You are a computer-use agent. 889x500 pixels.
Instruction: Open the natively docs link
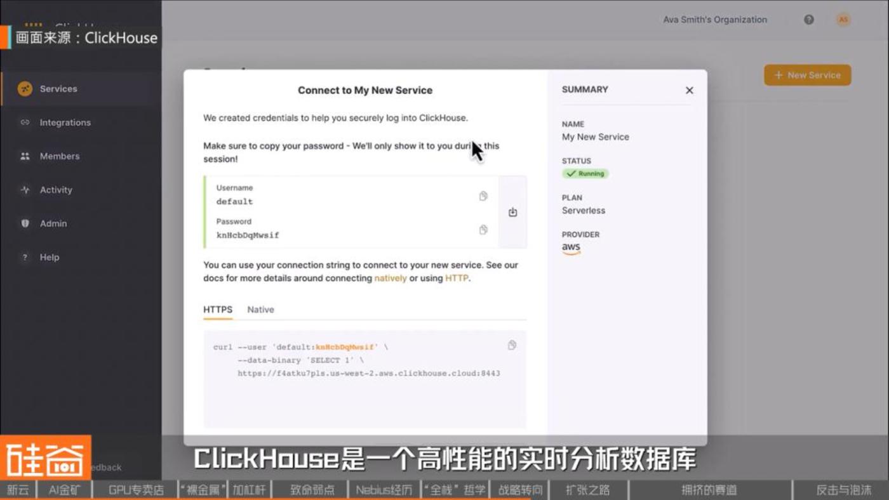pos(390,278)
